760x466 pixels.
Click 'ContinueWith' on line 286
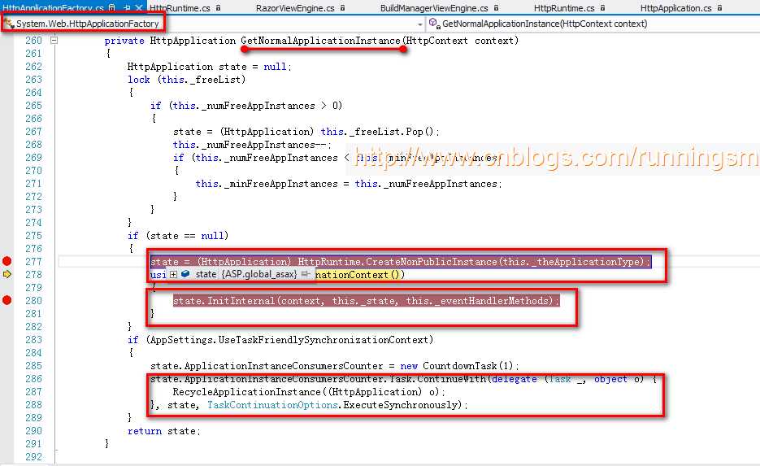coord(451,379)
